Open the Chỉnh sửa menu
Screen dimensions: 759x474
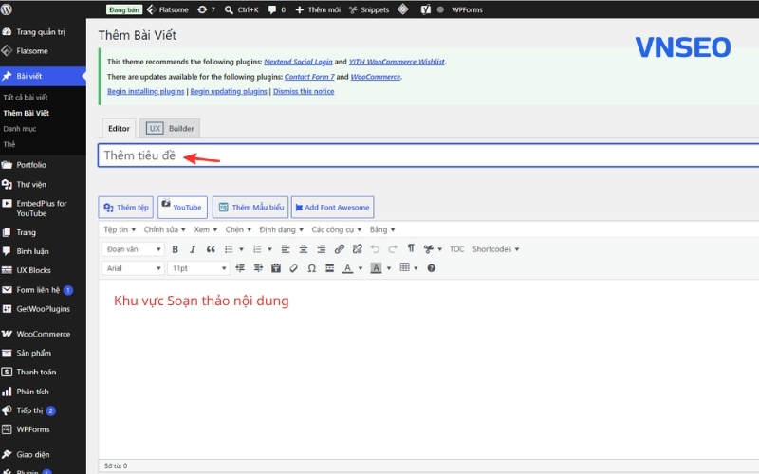(x=164, y=229)
